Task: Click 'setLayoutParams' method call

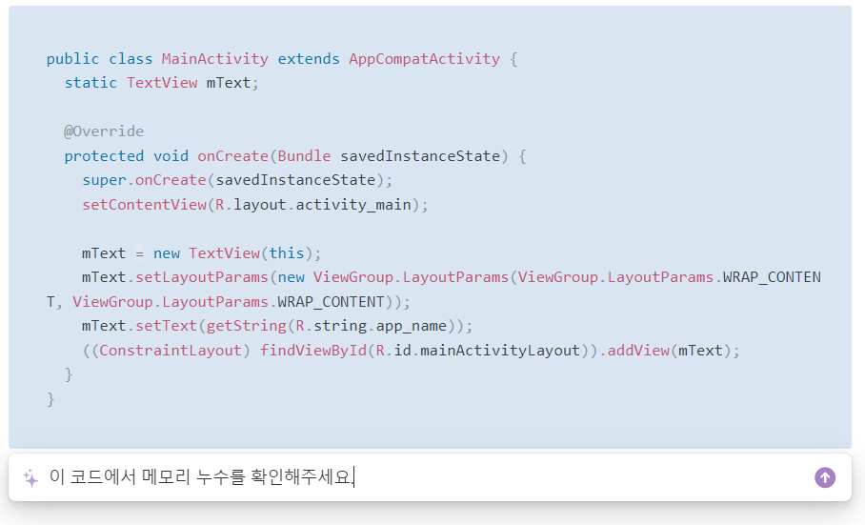Action: tap(202, 277)
